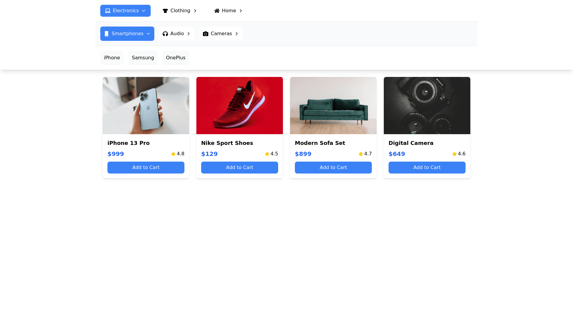The width and height of the screenshot is (573, 322).
Task: Click the house icon beside Home
Action: point(217,11)
